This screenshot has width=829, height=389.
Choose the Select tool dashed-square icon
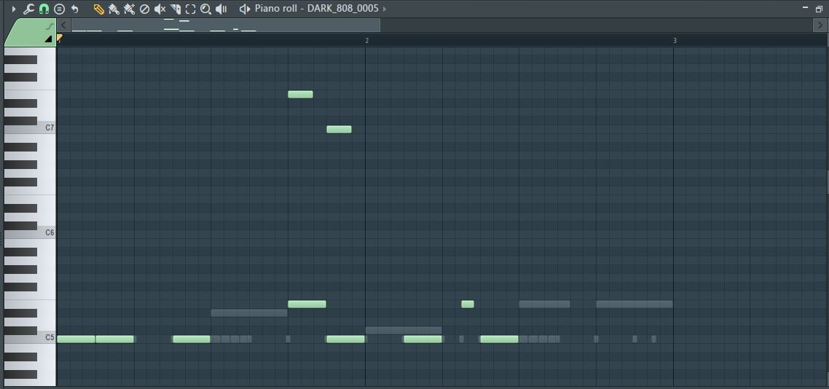coord(190,9)
